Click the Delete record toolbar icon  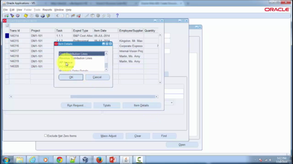(x=79, y=15)
